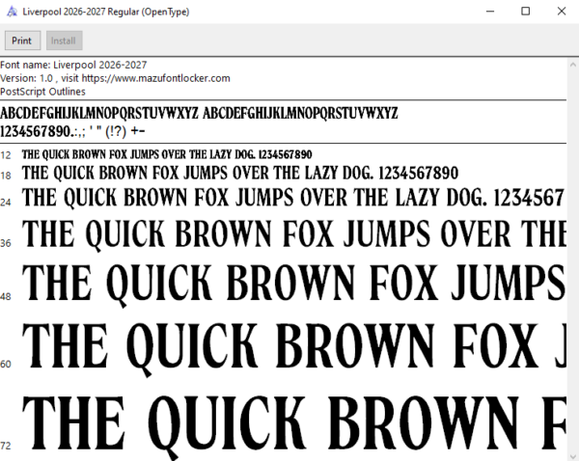
Task: Click the ABCDEFGHIJKLMNOPQRSTUVWXYZ alphabet sample line
Action: pos(199,113)
